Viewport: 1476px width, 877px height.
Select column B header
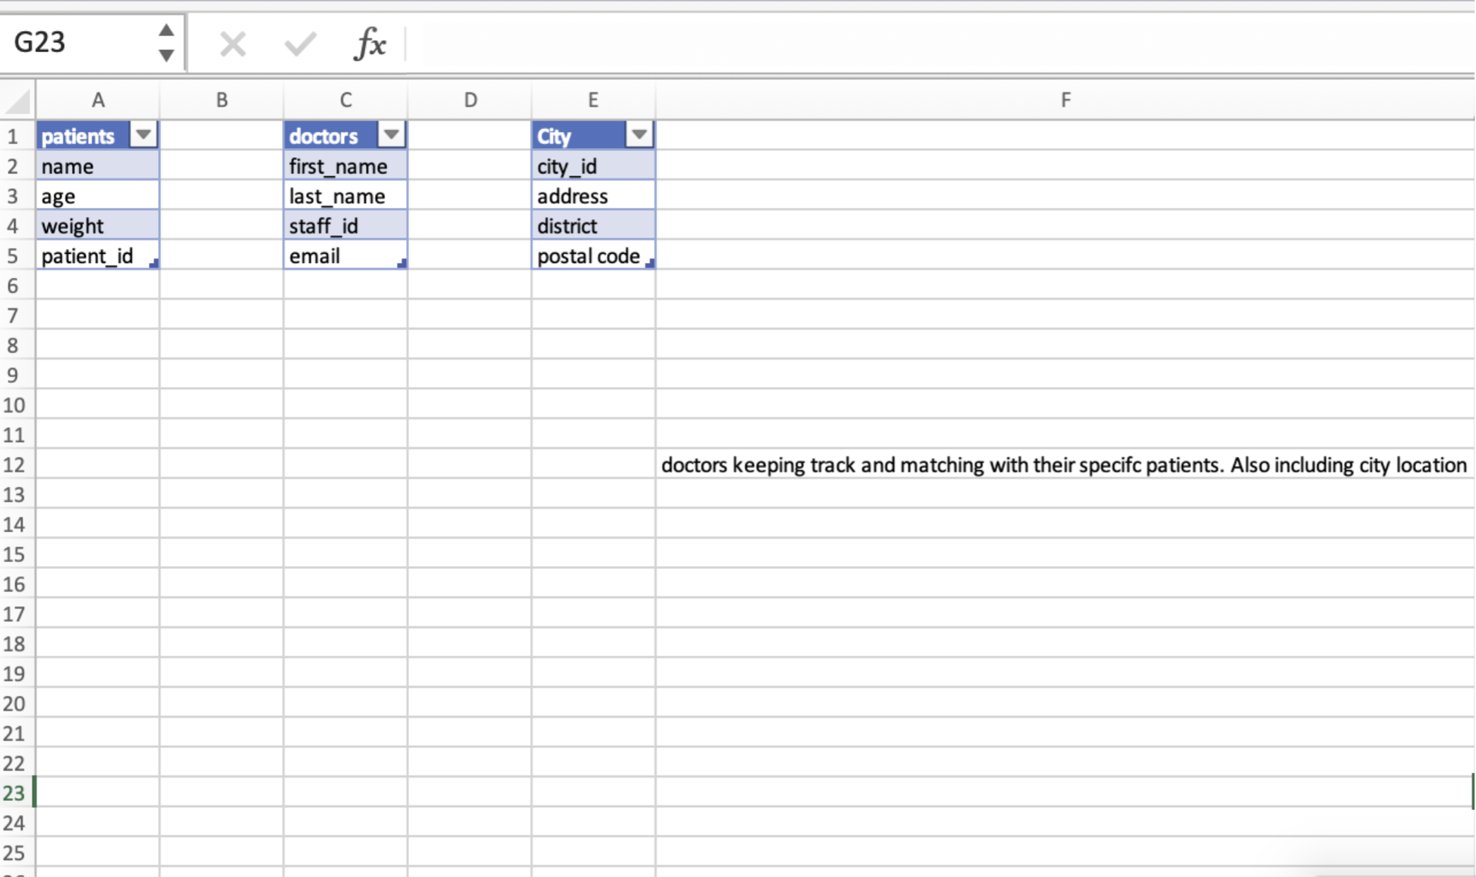click(x=221, y=100)
